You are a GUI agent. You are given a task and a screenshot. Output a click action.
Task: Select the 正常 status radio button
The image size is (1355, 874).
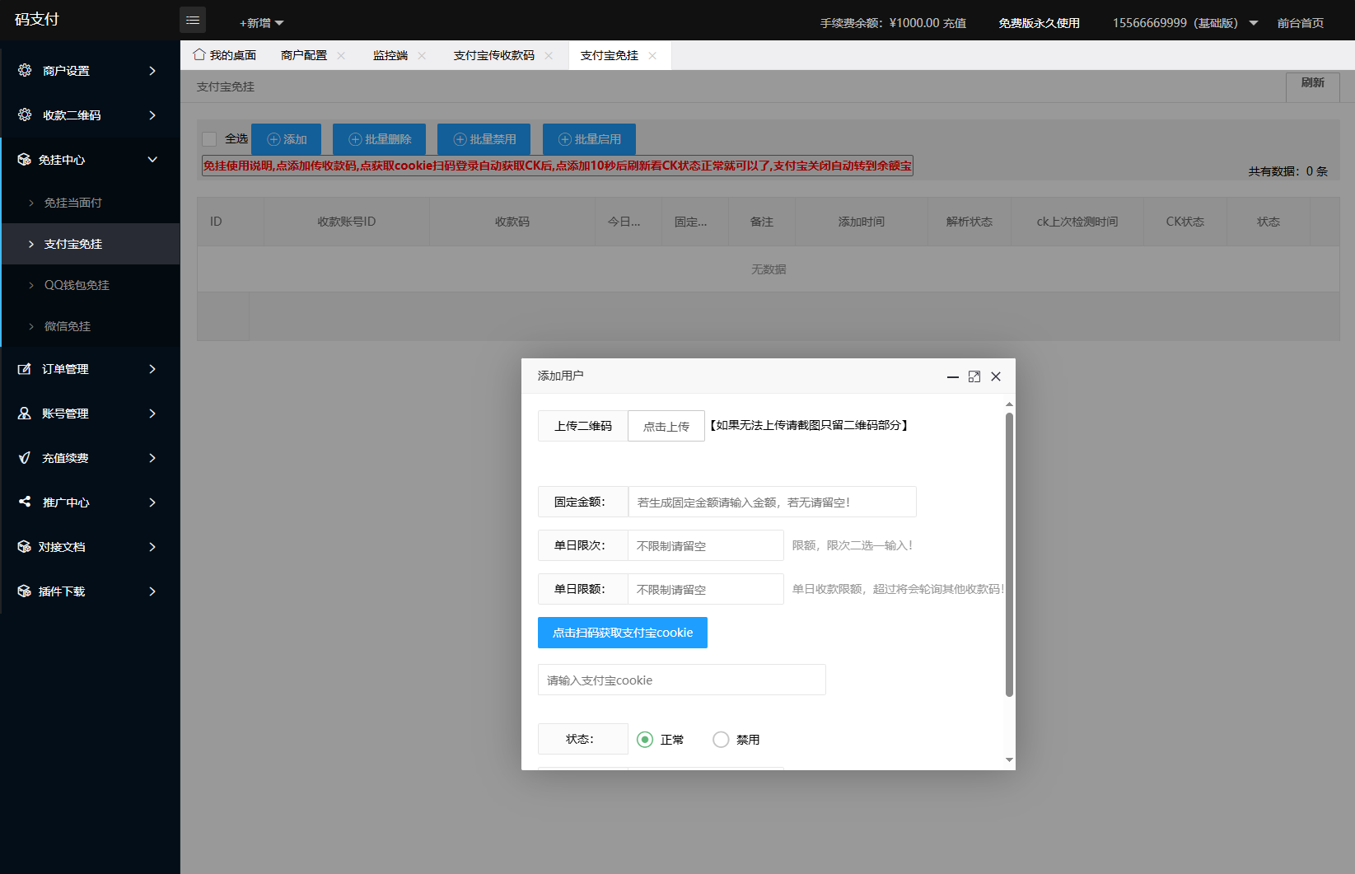(644, 739)
